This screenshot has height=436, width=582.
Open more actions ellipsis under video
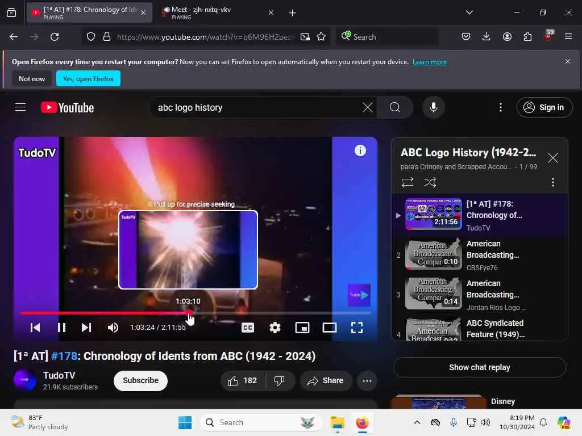click(x=367, y=381)
